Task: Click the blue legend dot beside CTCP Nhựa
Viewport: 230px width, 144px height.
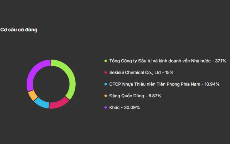Action: pyautogui.click(x=106, y=84)
